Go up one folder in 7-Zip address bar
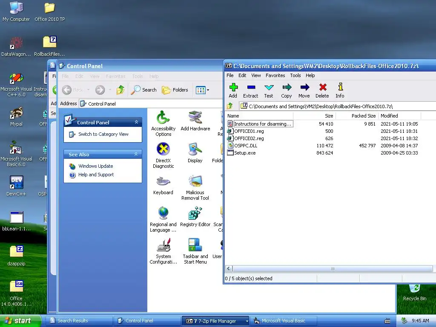This screenshot has height=327, width=436. tap(230, 106)
